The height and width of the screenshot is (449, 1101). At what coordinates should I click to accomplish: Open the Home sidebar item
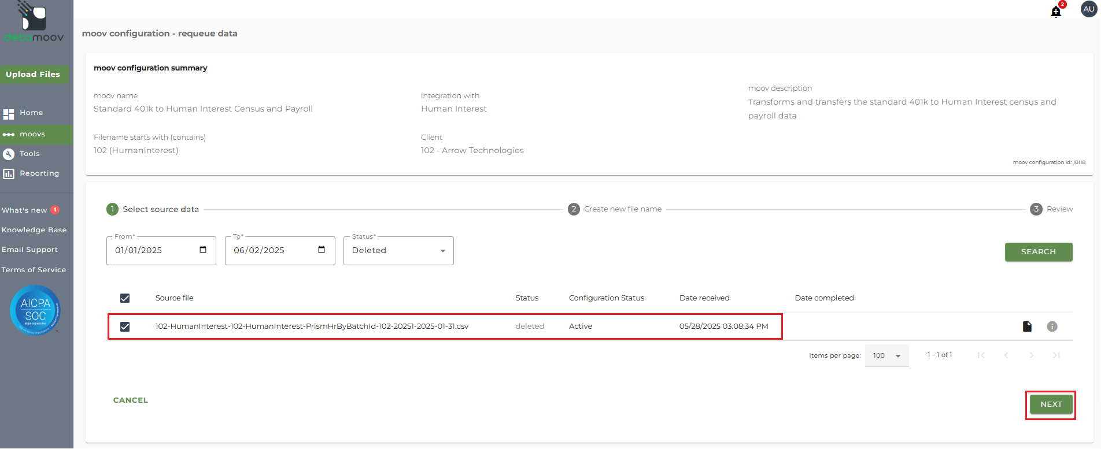tap(31, 113)
